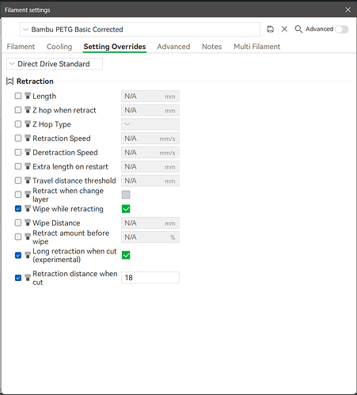Click the Advanced label beside the switch

[319, 29]
